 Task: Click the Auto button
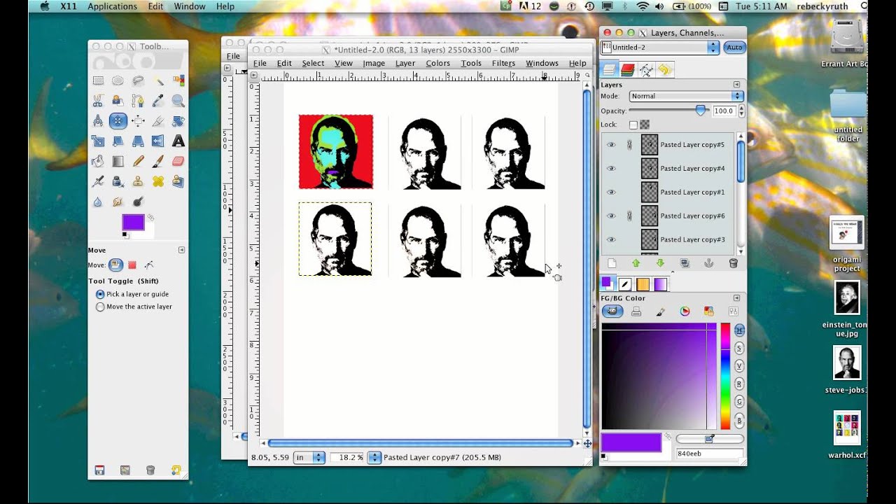(734, 48)
